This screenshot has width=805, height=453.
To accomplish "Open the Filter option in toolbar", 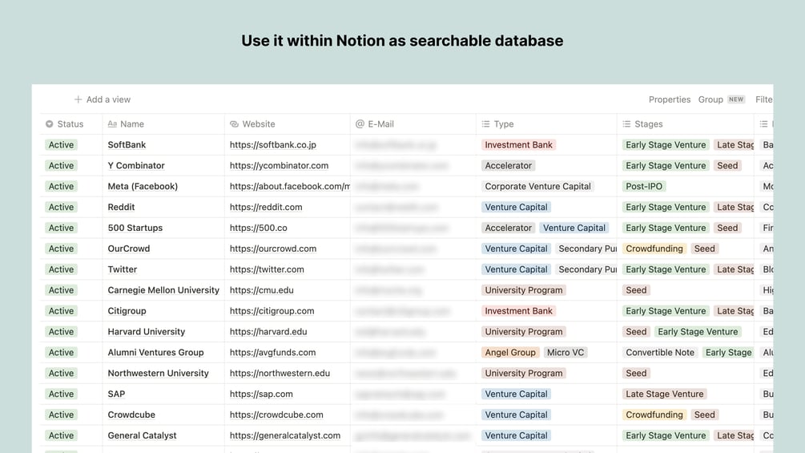I will pos(763,99).
